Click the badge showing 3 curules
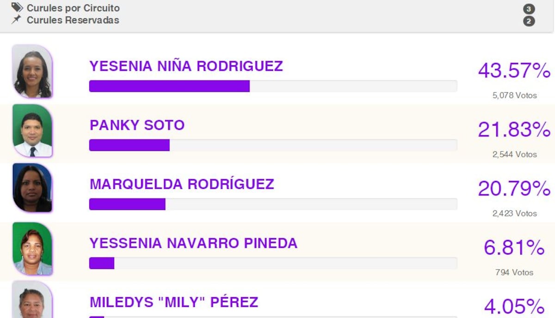 pos(529,9)
